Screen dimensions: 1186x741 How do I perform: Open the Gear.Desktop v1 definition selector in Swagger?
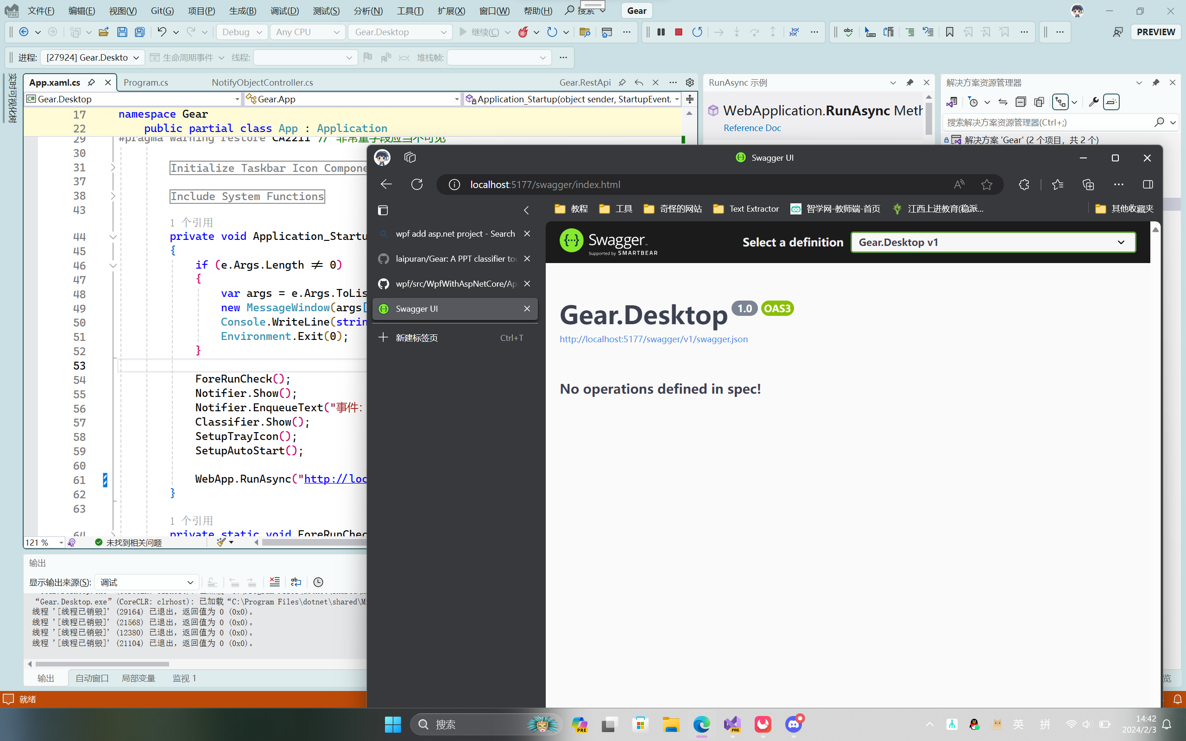coord(992,242)
